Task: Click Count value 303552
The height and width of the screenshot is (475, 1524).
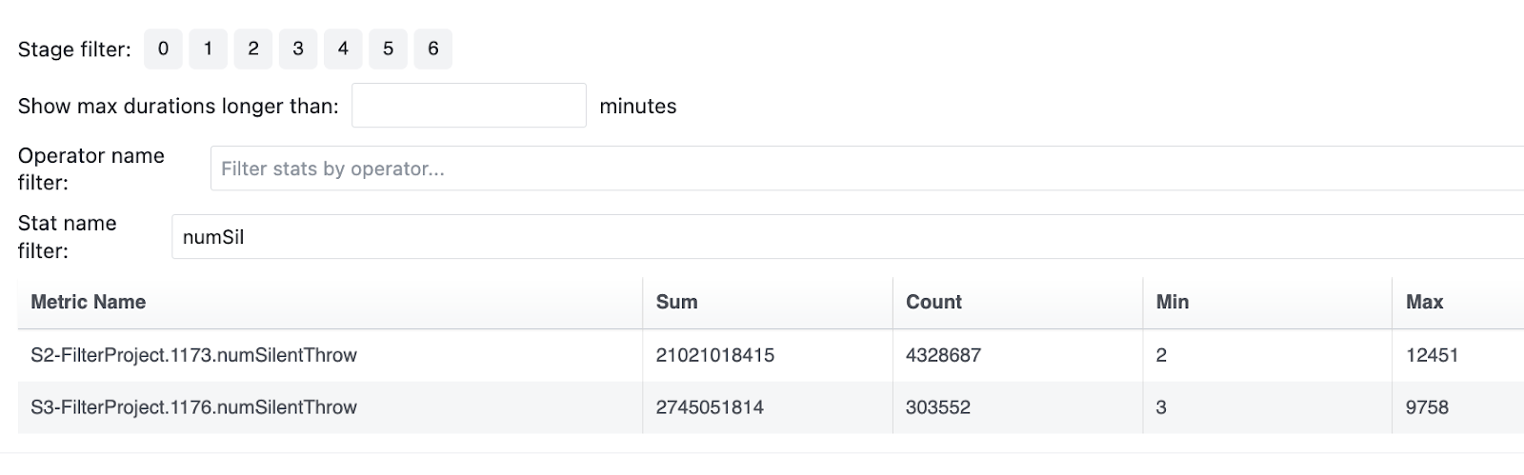Action: (938, 407)
